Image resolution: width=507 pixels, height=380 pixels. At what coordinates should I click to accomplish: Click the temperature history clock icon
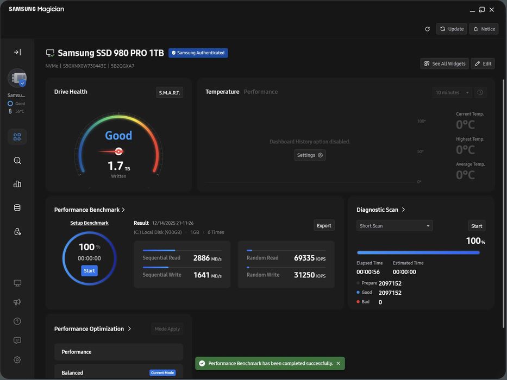click(480, 93)
